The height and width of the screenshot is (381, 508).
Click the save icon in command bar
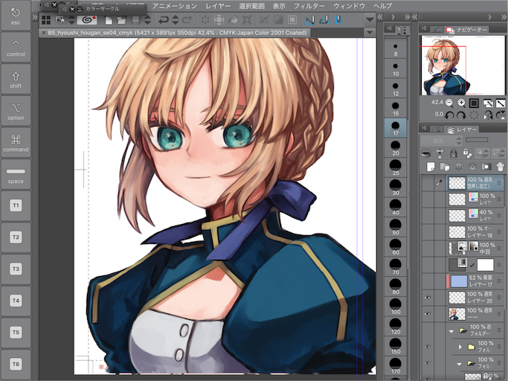[x=136, y=20]
